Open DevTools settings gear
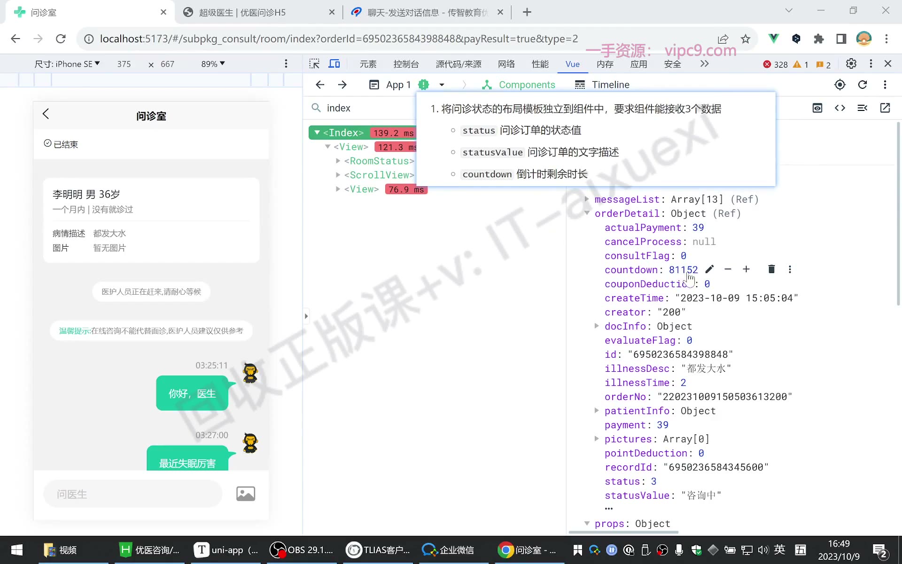This screenshot has height=564, width=902. (x=851, y=64)
